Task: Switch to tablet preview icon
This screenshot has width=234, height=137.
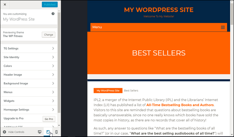Action: (48, 132)
